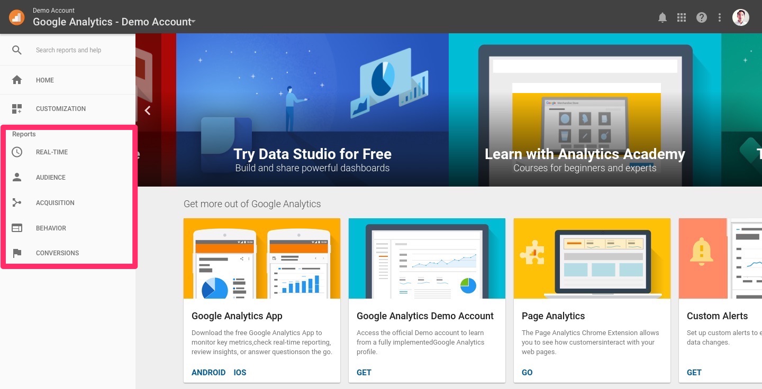This screenshot has height=389, width=762.
Task: Open the three-dot more options menu
Action: [720, 17]
